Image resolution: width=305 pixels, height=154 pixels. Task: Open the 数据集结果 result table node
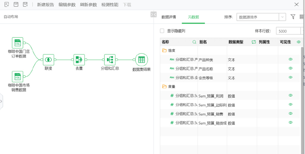click(x=141, y=59)
